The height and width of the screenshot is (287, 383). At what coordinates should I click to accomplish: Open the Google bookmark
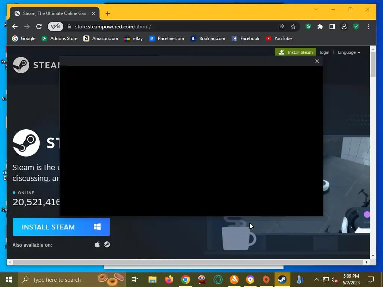24,38
